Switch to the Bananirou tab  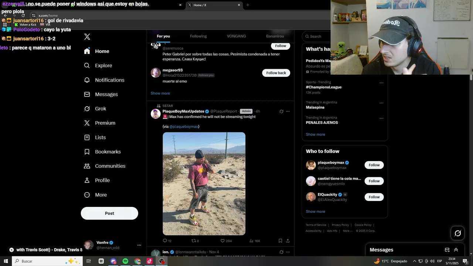point(275,36)
